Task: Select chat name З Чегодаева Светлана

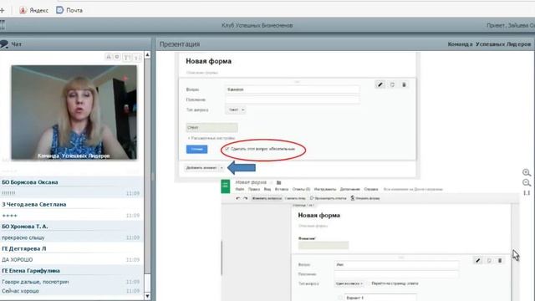Action: point(34,204)
